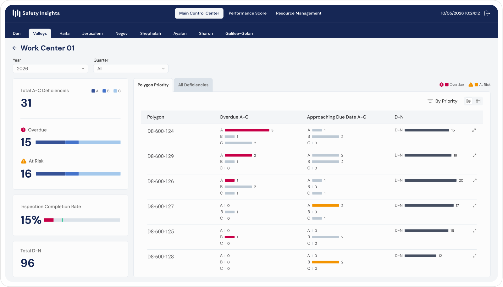Viewport: 503px width, 287px height.
Task: Open the Performance Score tab
Action: click(x=247, y=13)
